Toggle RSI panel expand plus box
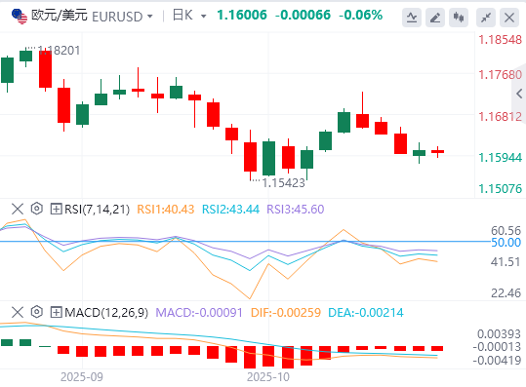Screen dimensions: 526x387 pos(56,209)
